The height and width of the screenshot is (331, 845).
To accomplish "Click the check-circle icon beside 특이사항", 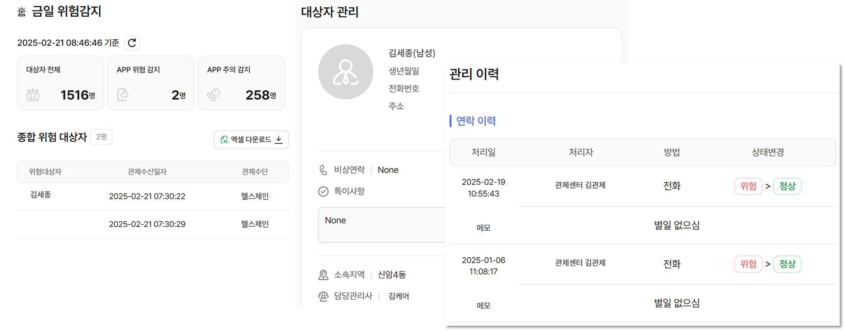I will (x=323, y=191).
